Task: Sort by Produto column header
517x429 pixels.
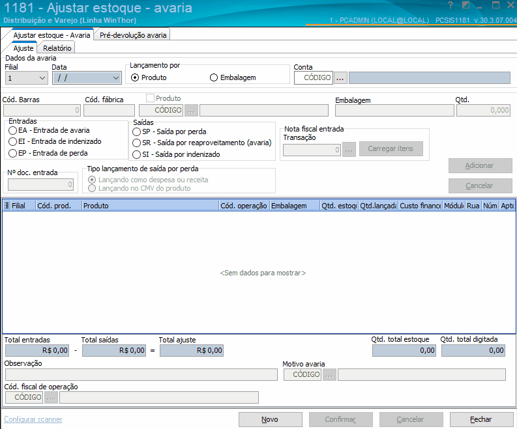Action: [151, 206]
